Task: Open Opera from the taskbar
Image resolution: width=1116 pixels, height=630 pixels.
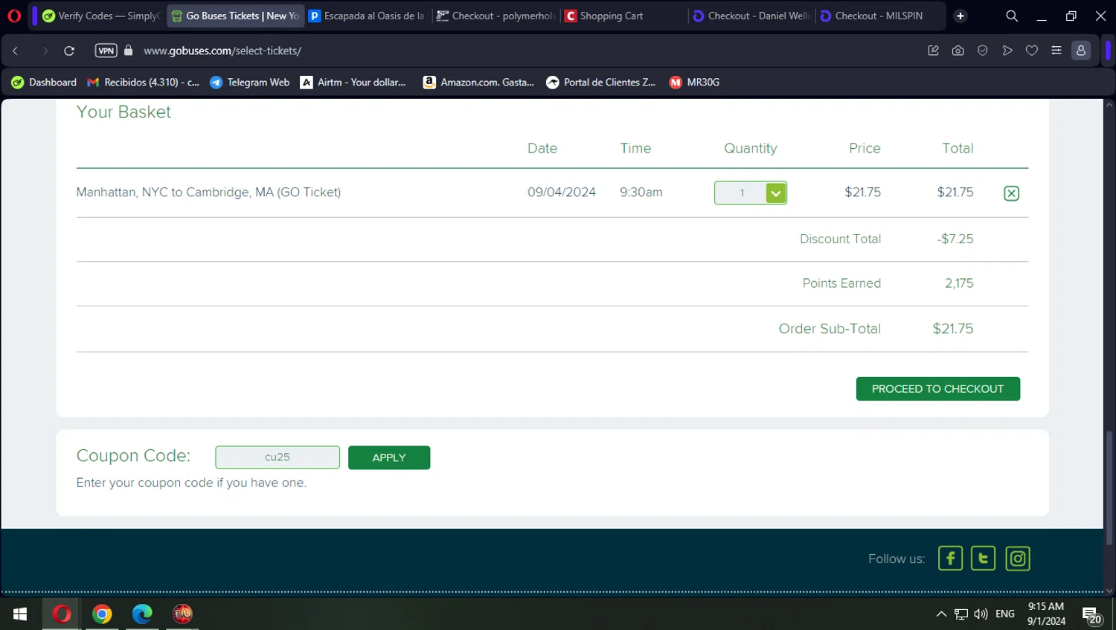Action: coord(62,614)
